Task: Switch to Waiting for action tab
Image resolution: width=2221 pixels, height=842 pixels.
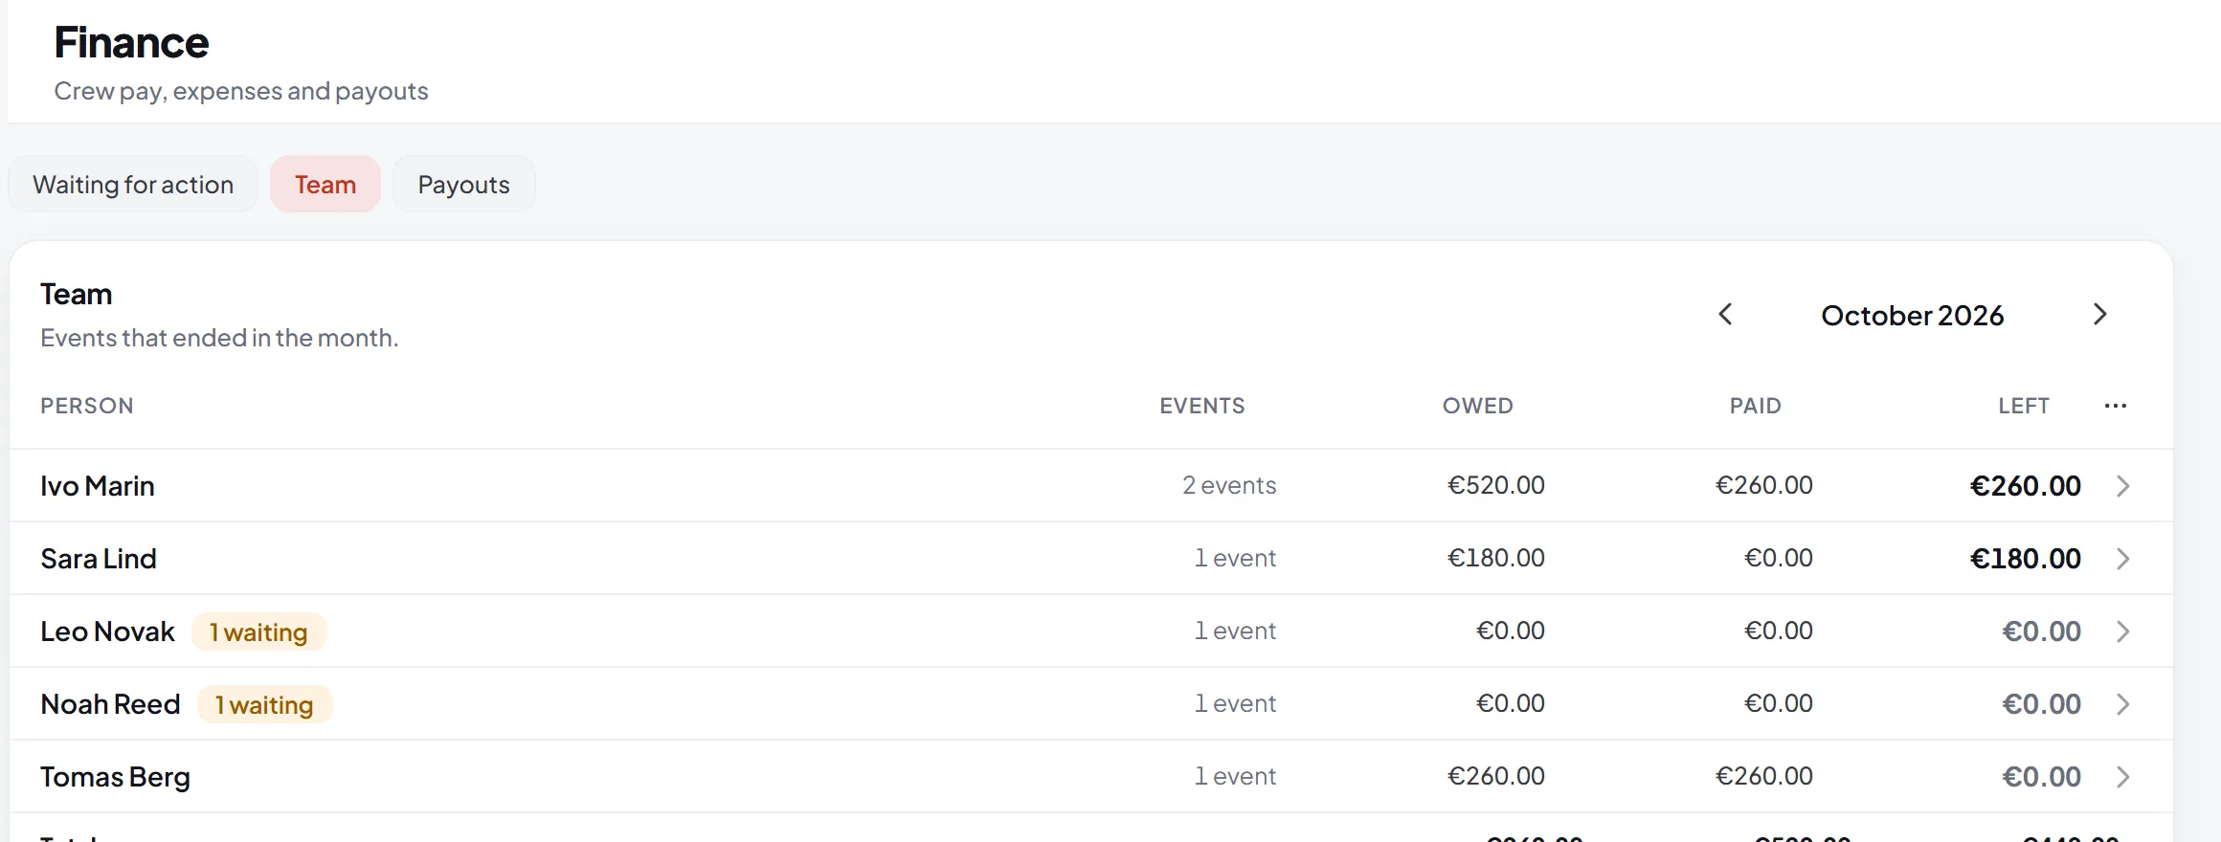Action: (133, 185)
